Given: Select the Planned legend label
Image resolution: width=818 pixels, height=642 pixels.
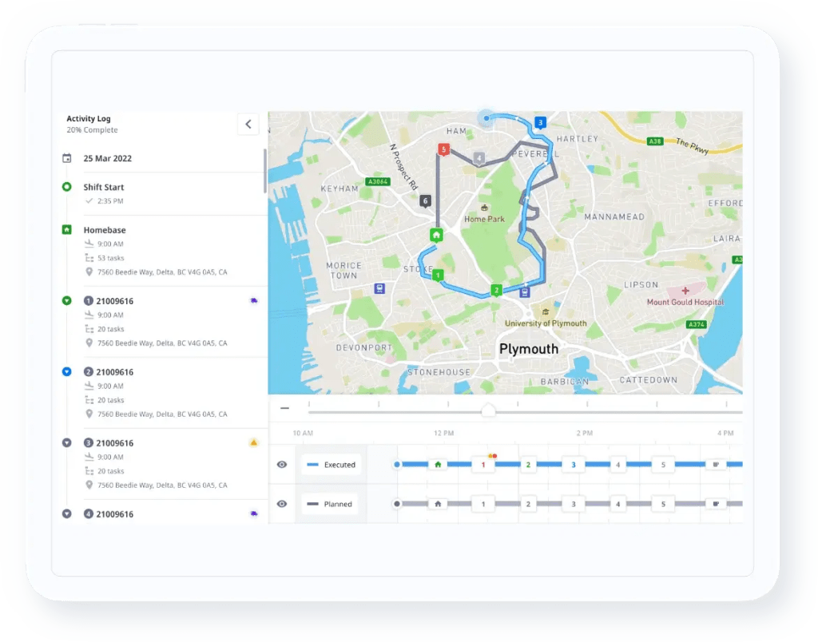Looking at the screenshot, I should point(331,503).
